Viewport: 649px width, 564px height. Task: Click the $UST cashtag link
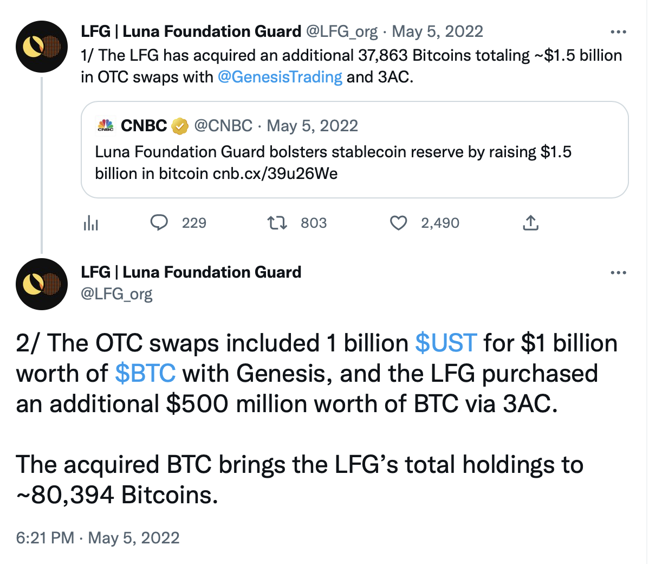point(446,343)
